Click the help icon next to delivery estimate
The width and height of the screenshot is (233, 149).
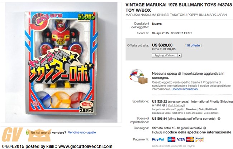click(205, 128)
